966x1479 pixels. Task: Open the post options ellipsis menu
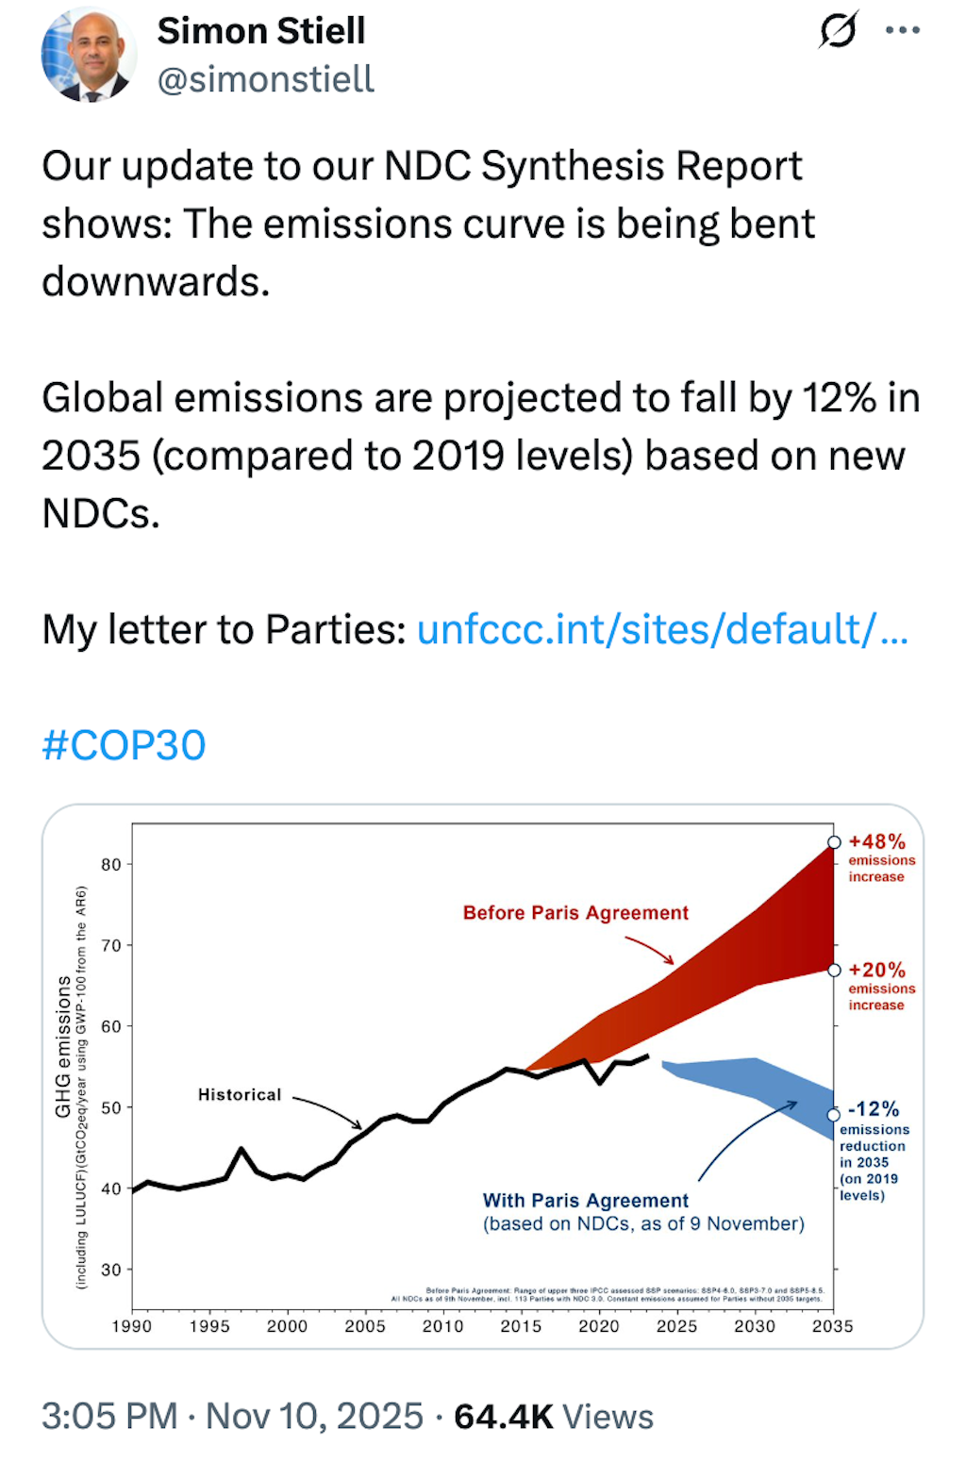point(901,29)
